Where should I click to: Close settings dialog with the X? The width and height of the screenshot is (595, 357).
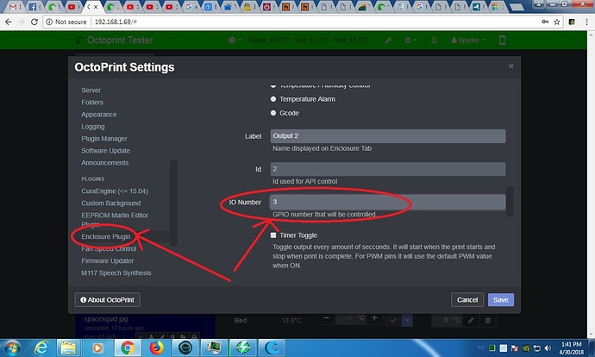click(x=511, y=66)
